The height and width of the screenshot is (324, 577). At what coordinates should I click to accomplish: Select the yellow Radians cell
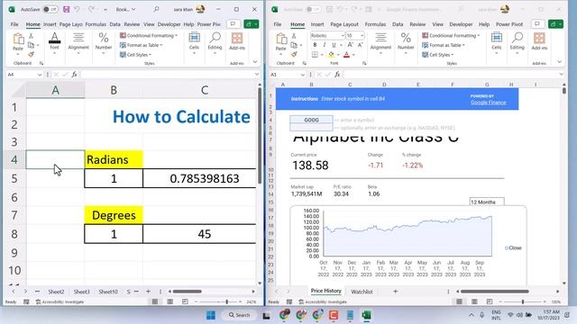[x=114, y=159]
